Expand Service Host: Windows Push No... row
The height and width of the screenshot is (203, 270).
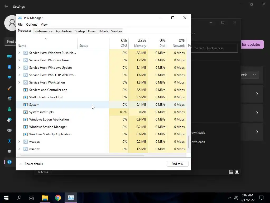point(19,53)
